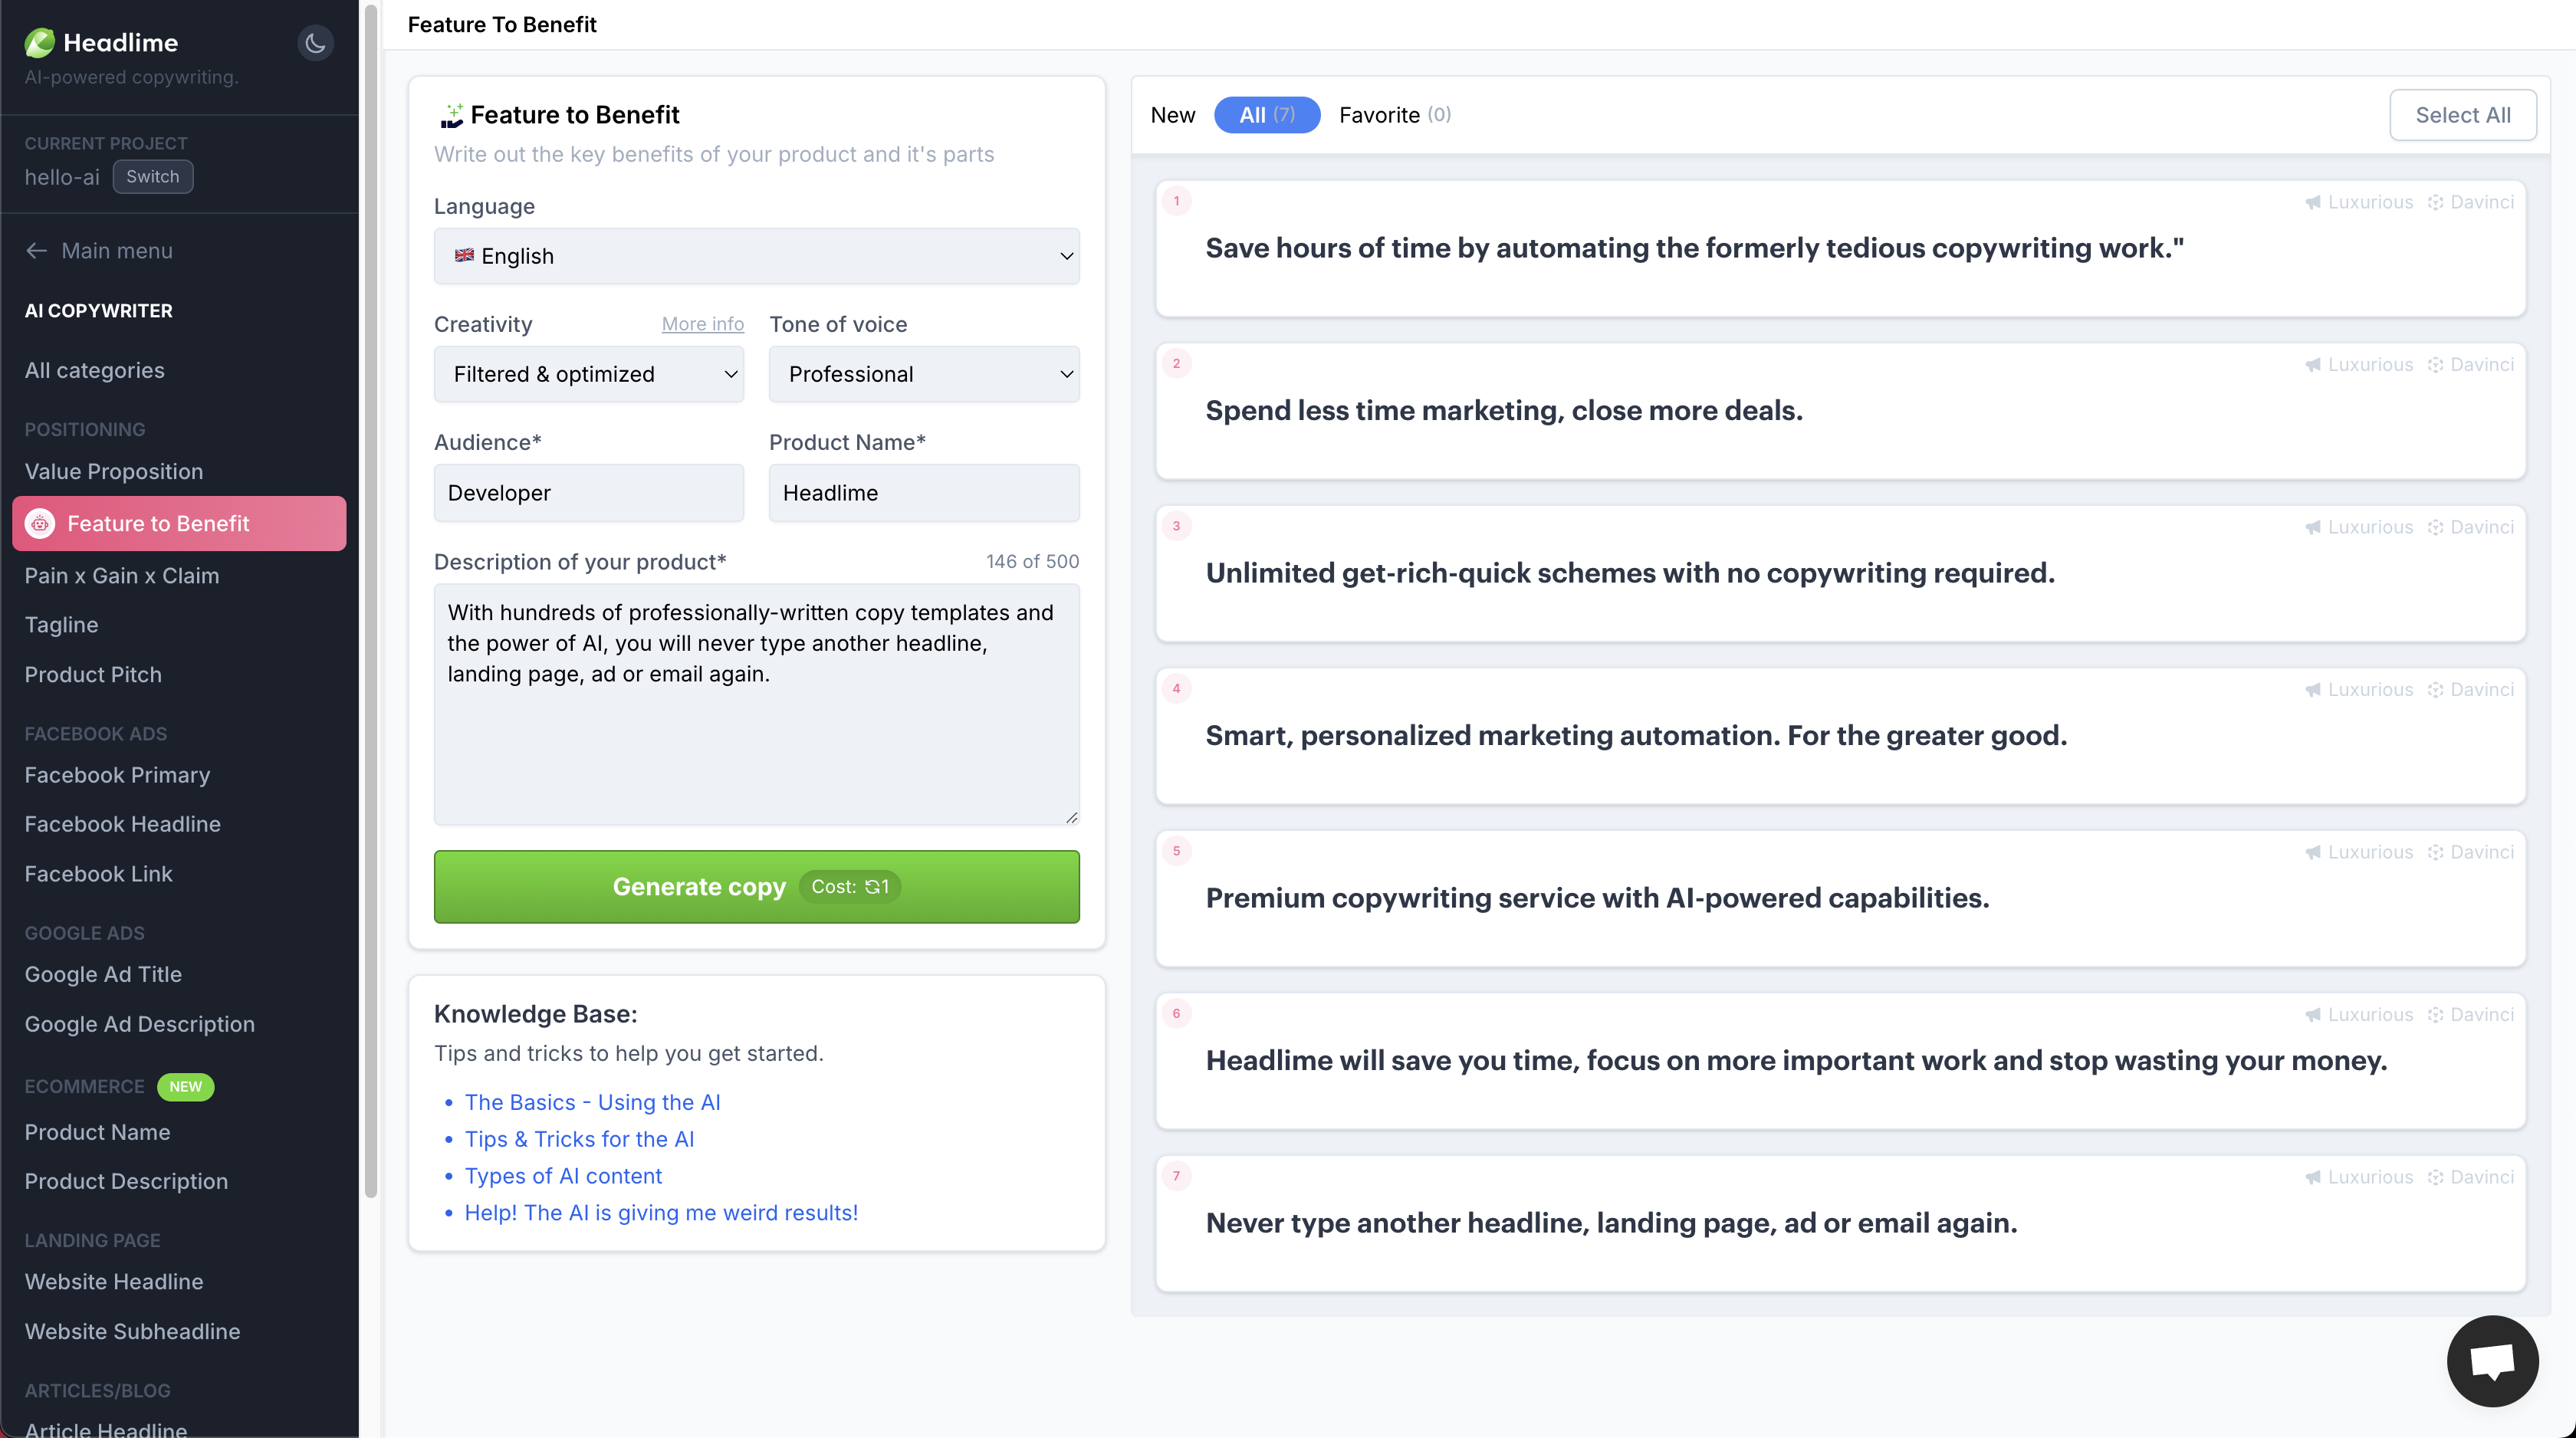Click the Switch project button
The image size is (2576, 1438).
152,177
